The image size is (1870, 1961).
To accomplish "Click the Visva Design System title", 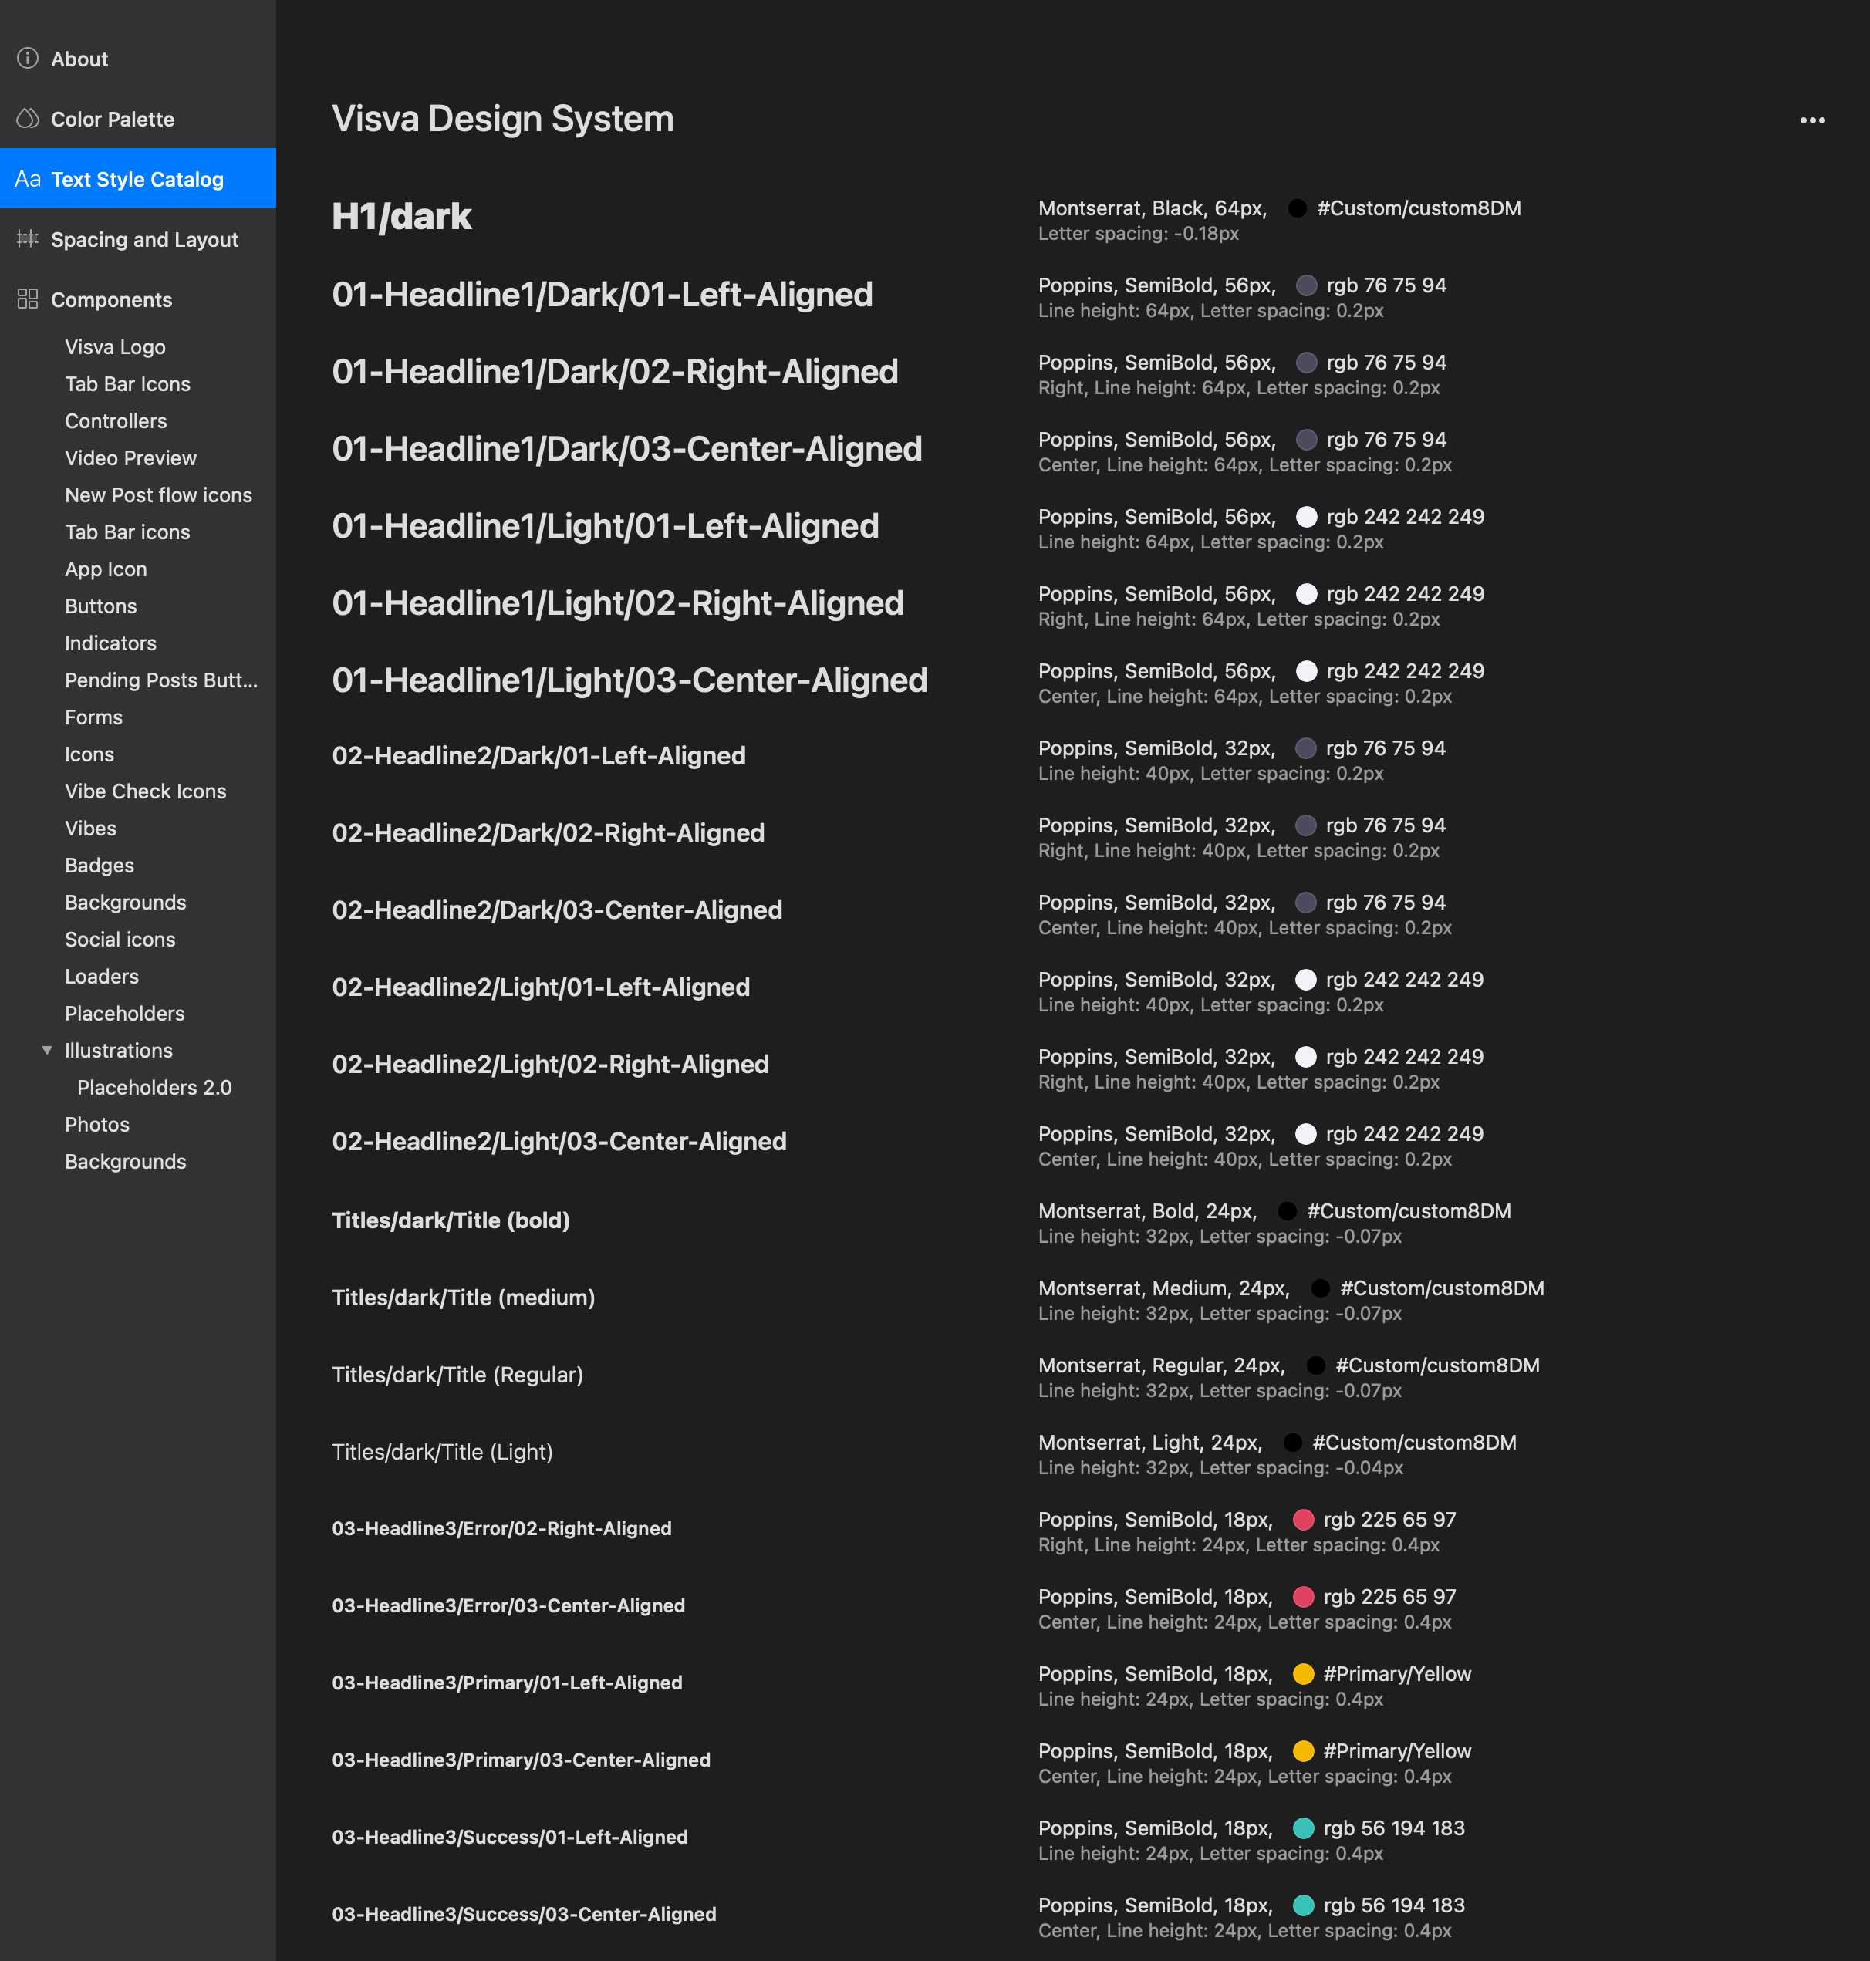I will point(502,119).
